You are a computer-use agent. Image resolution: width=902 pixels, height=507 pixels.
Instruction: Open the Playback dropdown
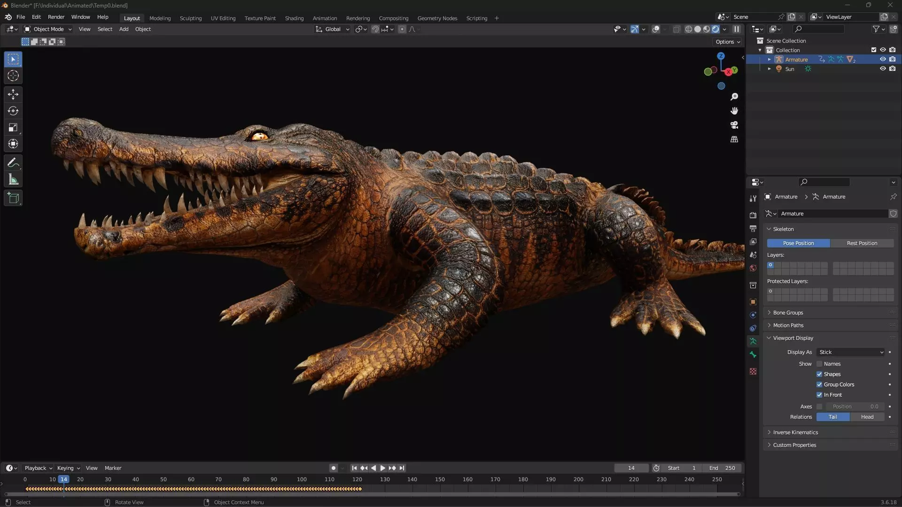(x=38, y=468)
